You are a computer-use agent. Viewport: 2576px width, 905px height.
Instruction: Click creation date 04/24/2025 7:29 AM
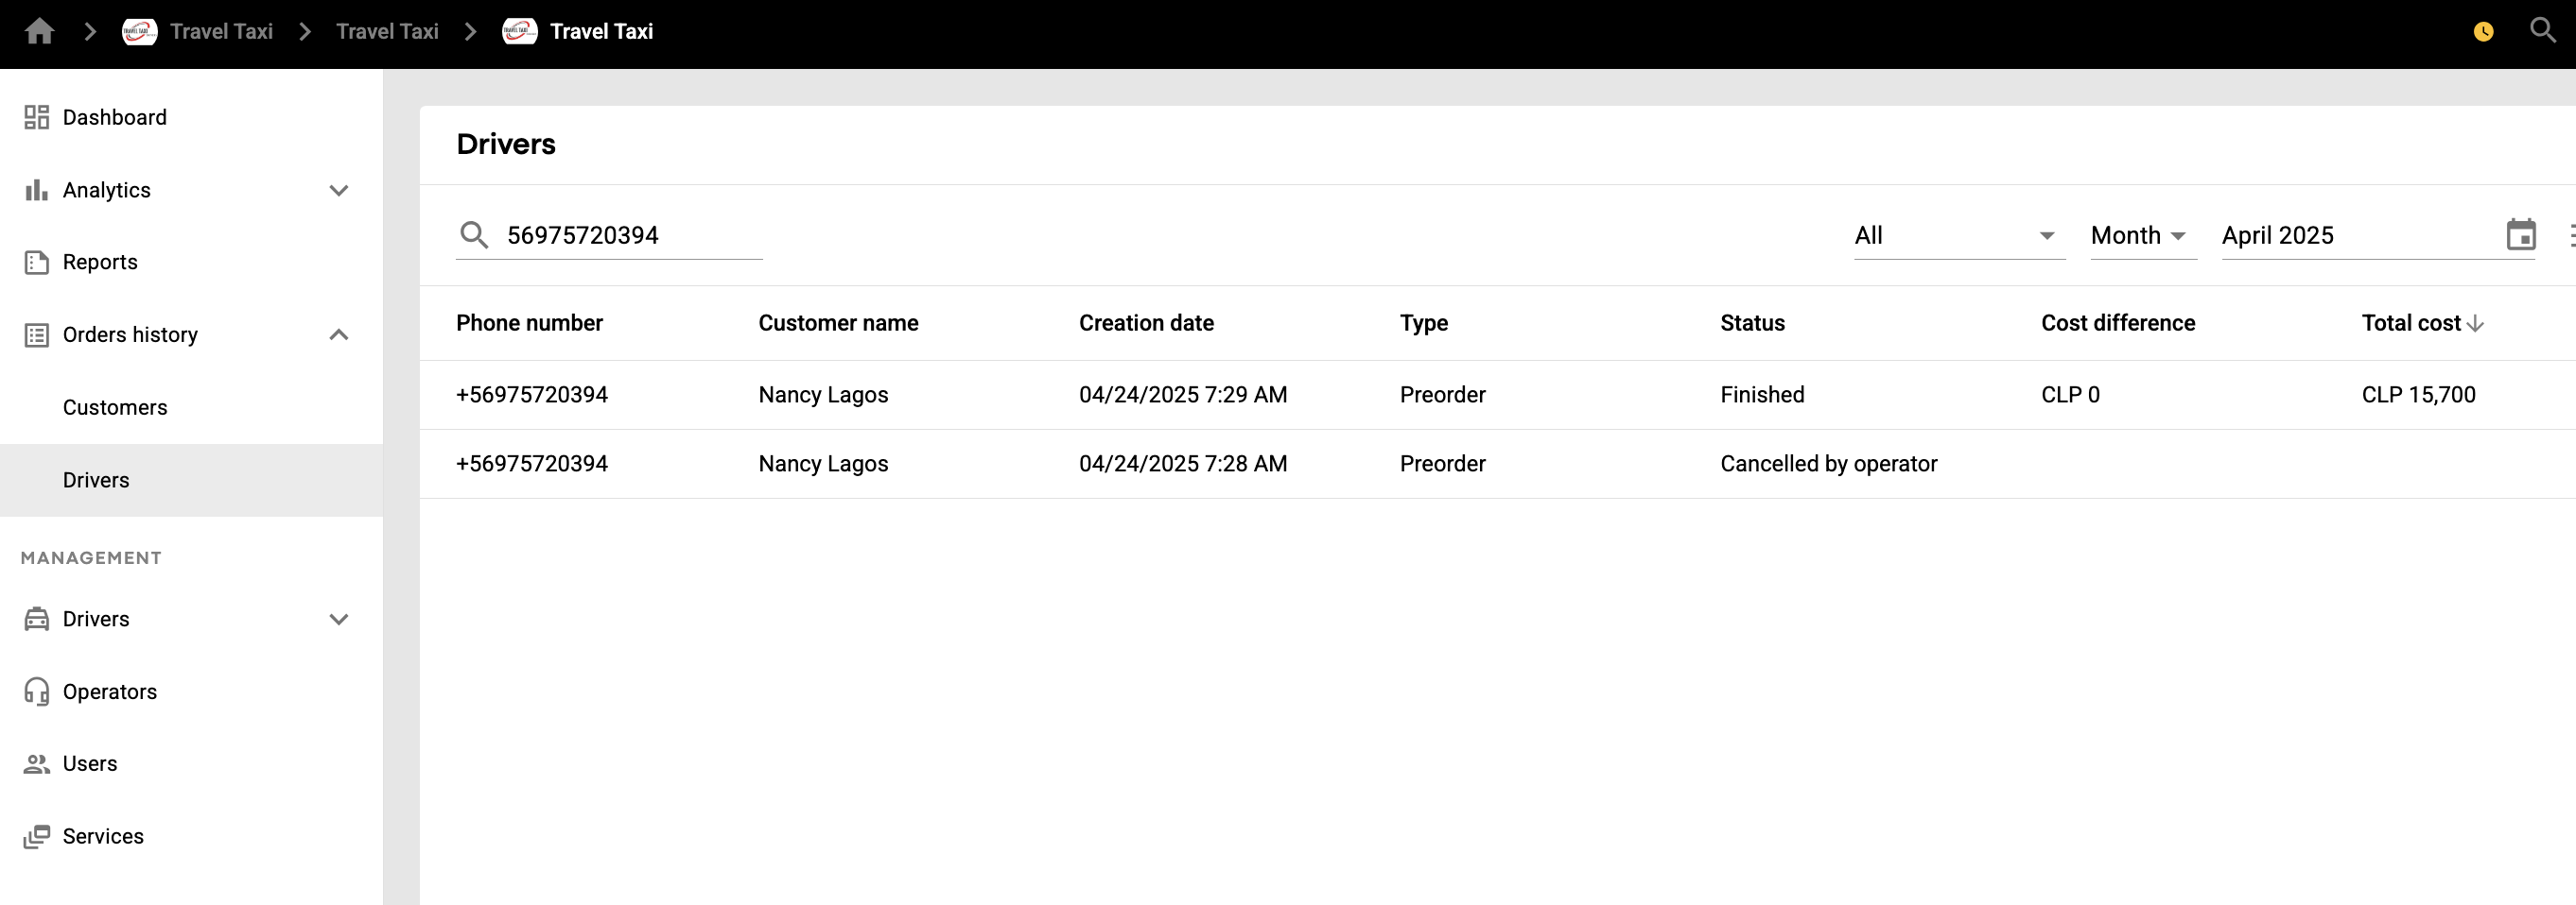[x=1183, y=396]
